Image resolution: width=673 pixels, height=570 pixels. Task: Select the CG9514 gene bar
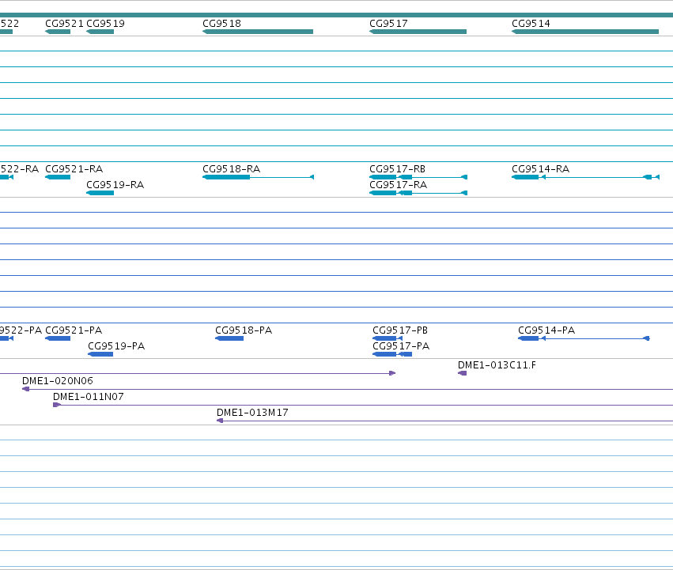(585, 32)
